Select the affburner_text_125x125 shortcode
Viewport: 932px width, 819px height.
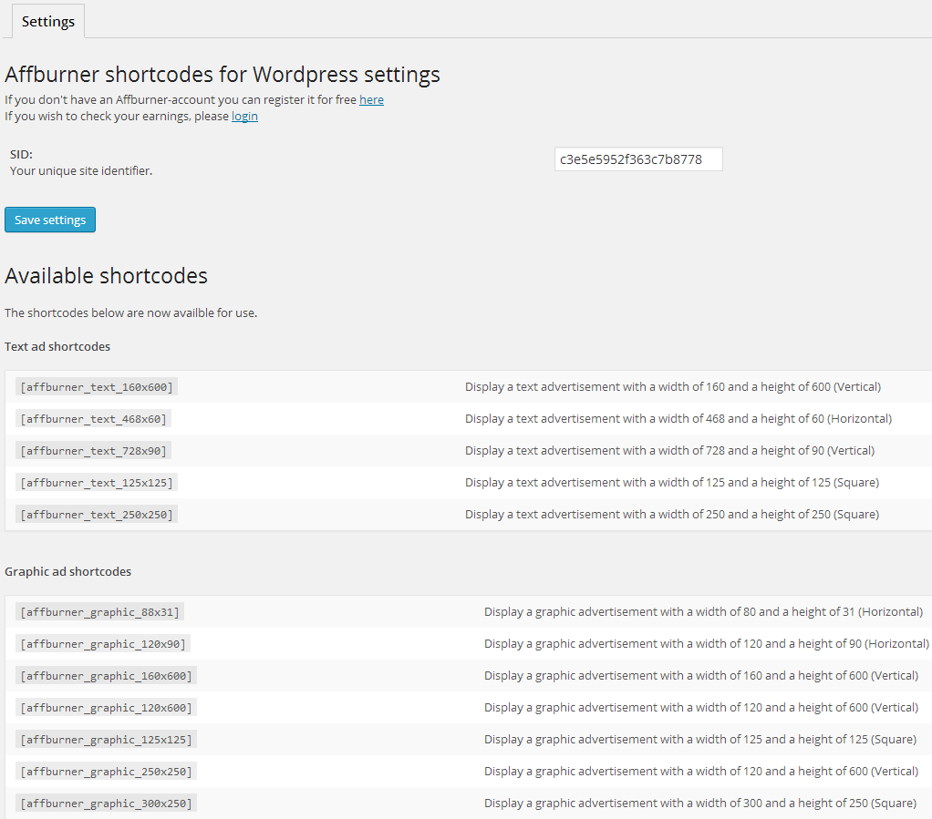click(97, 483)
